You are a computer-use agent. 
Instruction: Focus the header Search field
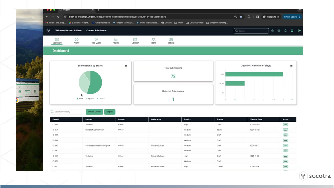(x=251, y=31)
